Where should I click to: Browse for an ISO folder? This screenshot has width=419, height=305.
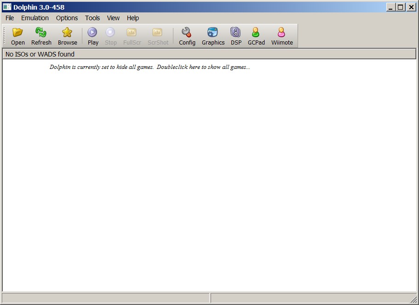pyautogui.click(x=67, y=35)
